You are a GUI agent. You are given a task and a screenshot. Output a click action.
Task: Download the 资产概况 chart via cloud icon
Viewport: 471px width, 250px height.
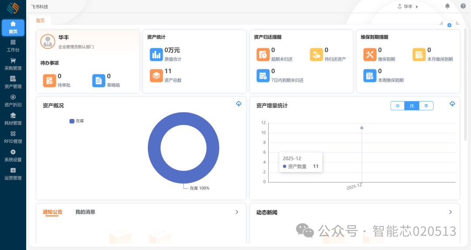[239, 104]
